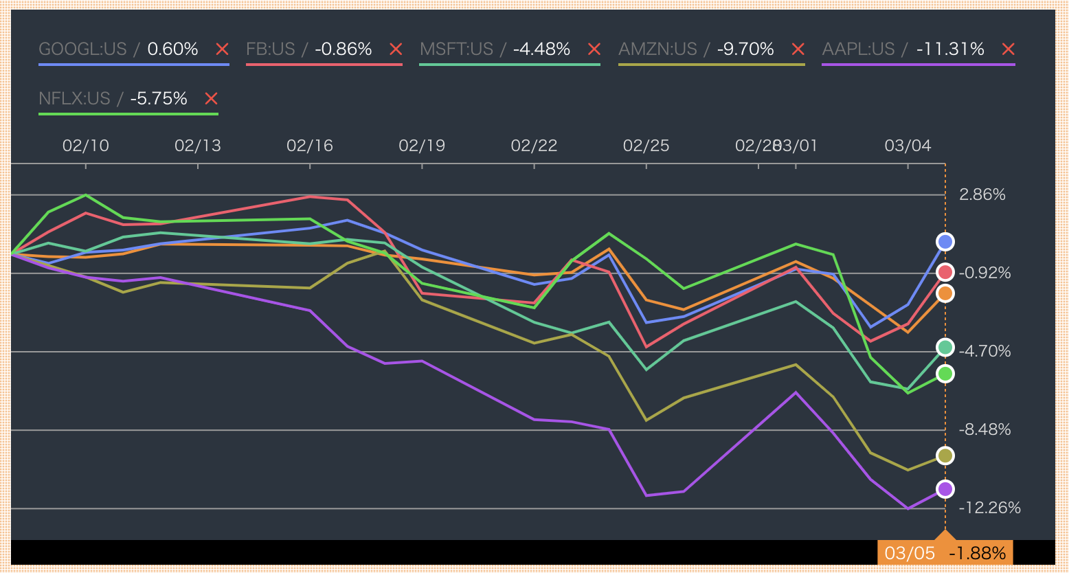Viewport: 1069px width, 573px height.
Task: Click the -0.92% y-axis label
Action: 984,273
